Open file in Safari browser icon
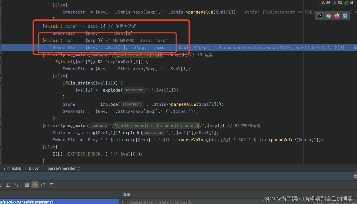Screen dimensions: 357x204 click(x=345, y=16)
